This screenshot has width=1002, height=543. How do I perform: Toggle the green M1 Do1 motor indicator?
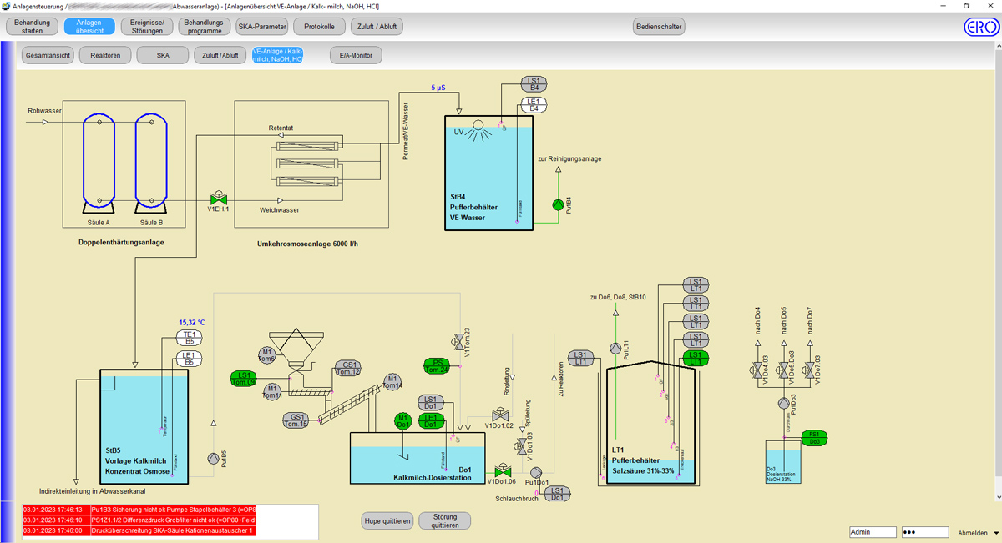(402, 421)
